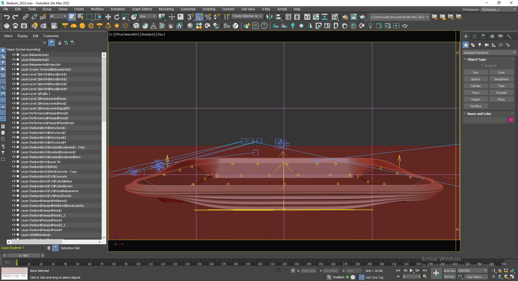Choose the Select and Rotate tool
This screenshot has width=518, height=281.
(x=117, y=17)
